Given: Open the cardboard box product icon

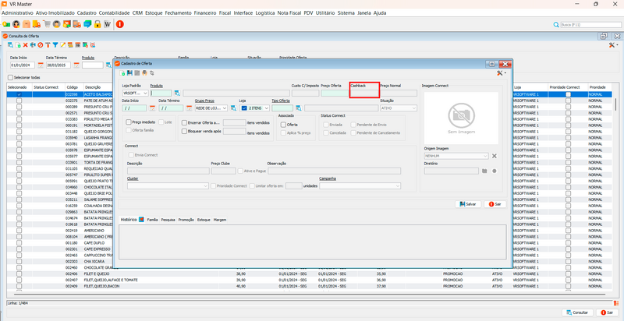Looking at the screenshot, I should click(x=27, y=24).
